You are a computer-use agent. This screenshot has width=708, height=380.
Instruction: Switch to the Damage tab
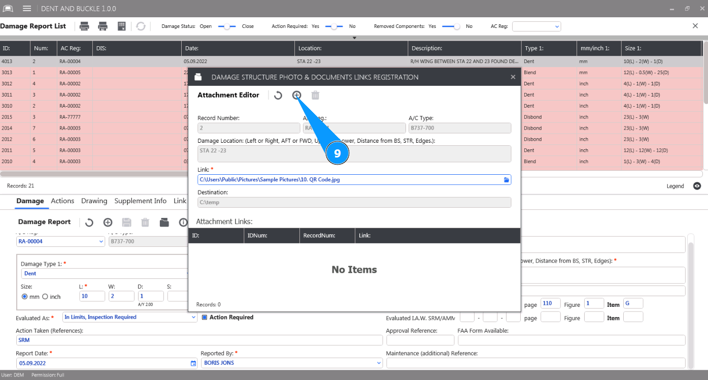coord(30,201)
